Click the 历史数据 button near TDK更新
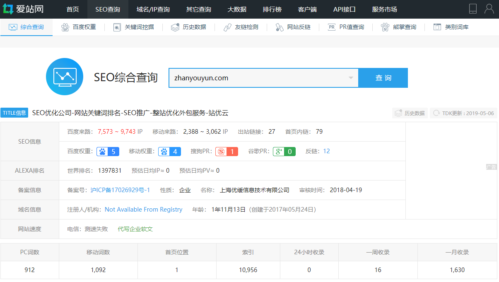 coord(410,113)
